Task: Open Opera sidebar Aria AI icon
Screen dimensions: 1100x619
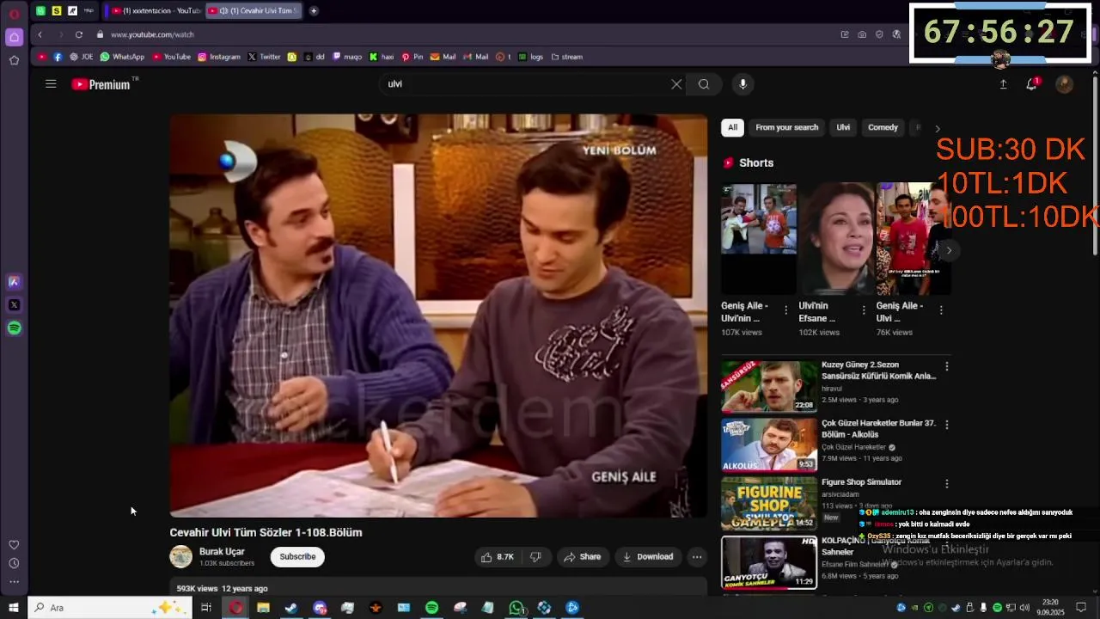Action: coord(14,281)
